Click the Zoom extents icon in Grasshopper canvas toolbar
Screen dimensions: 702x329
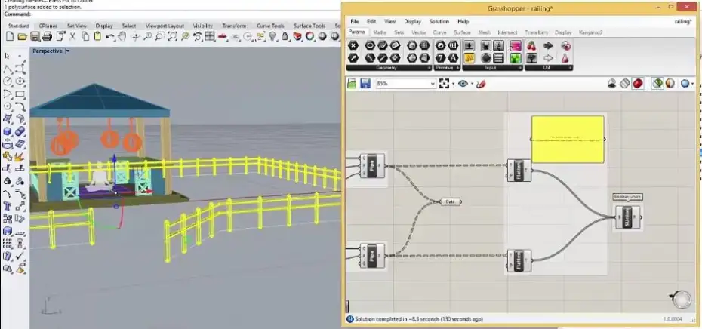pos(444,83)
